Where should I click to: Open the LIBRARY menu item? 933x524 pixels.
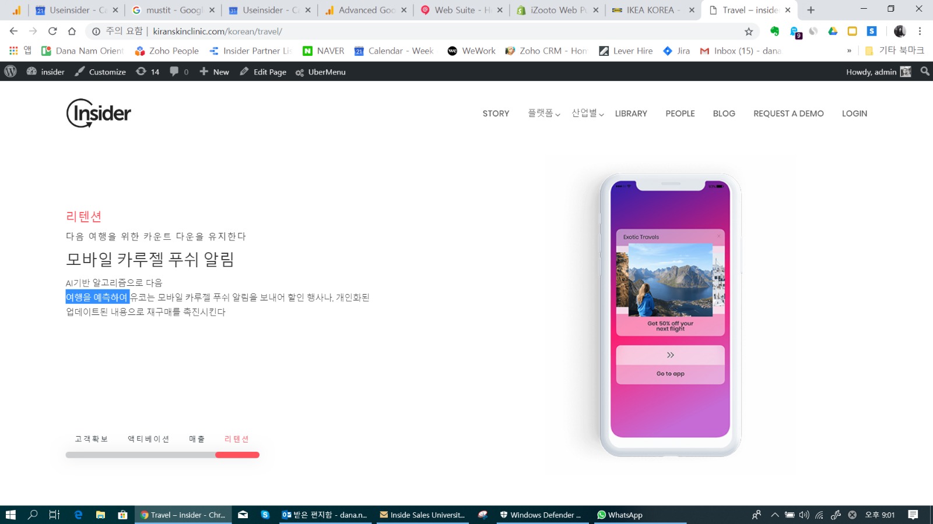pyautogui.click(x=631, y=114)
